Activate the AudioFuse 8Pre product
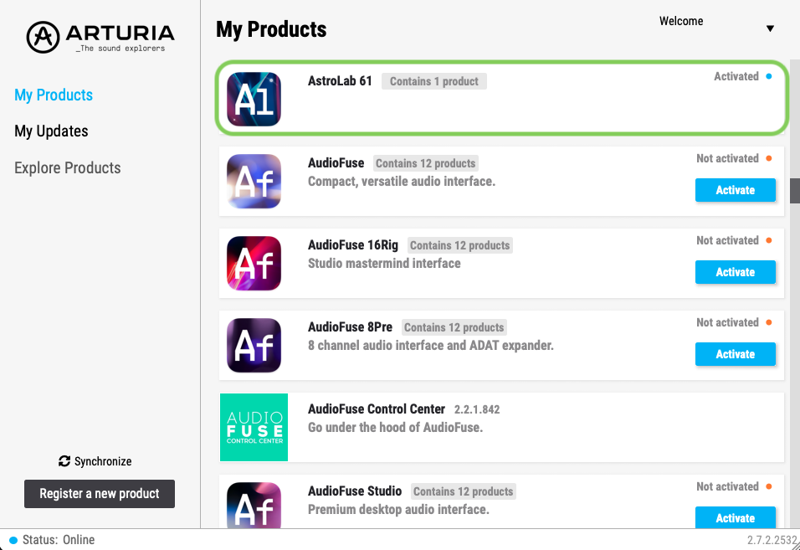800x550 pixels. click(x=736, y=355)
